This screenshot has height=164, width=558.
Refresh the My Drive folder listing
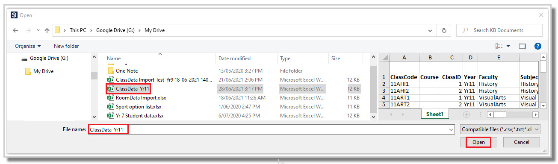click(x=444, y=30)
